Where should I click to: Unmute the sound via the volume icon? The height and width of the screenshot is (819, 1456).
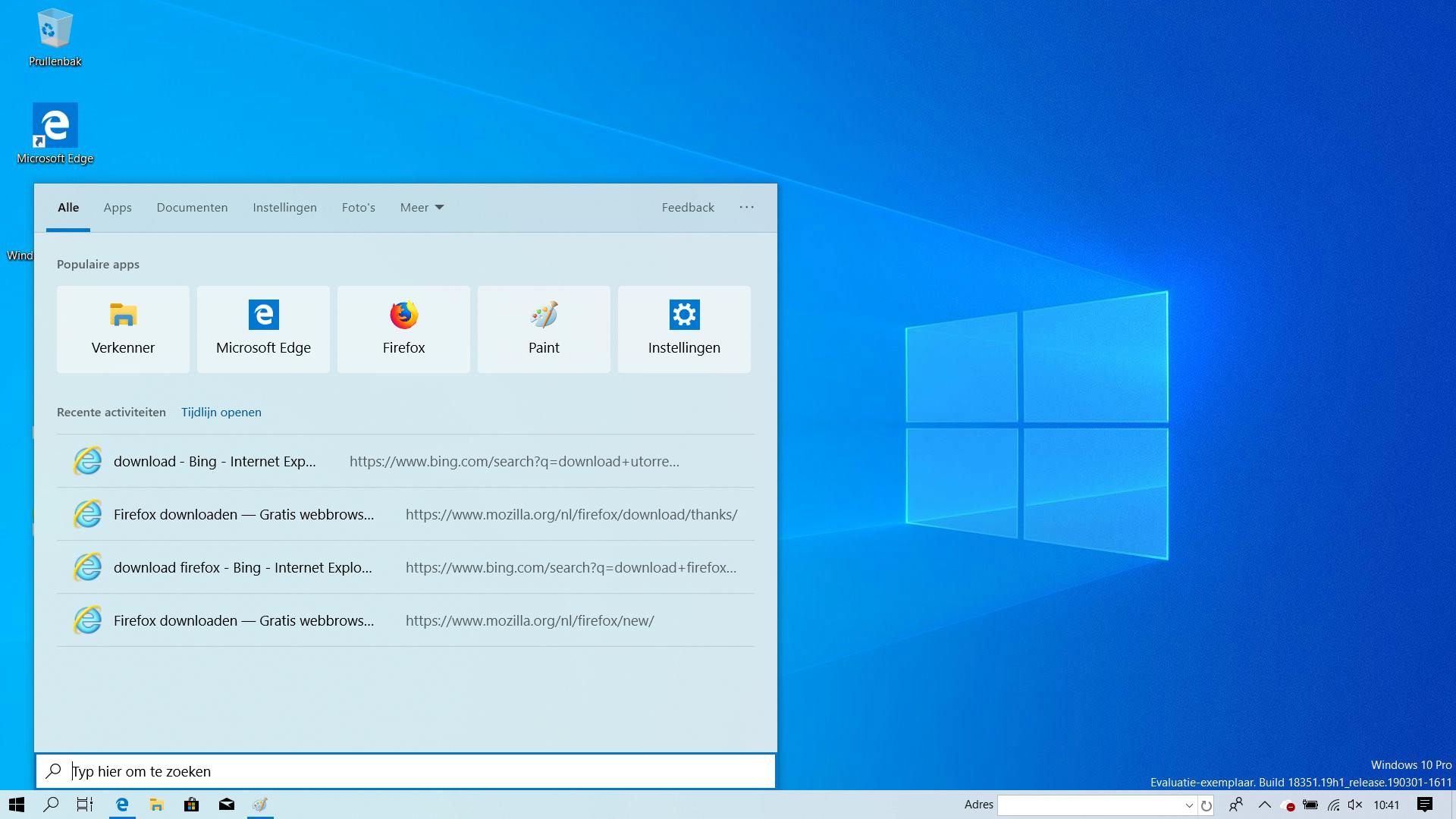coord(1354,805)
